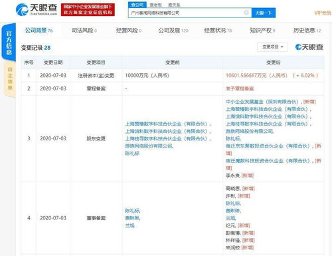332x256 pixels.
Task: Click date 2020-07-03 in row 1
Action: tap(53, 76)
